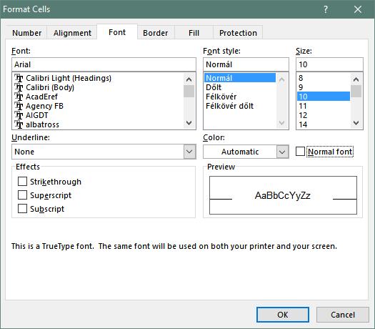375x329 pixels.
Task: Click the Font style input field
Action: tap(246, 64)
